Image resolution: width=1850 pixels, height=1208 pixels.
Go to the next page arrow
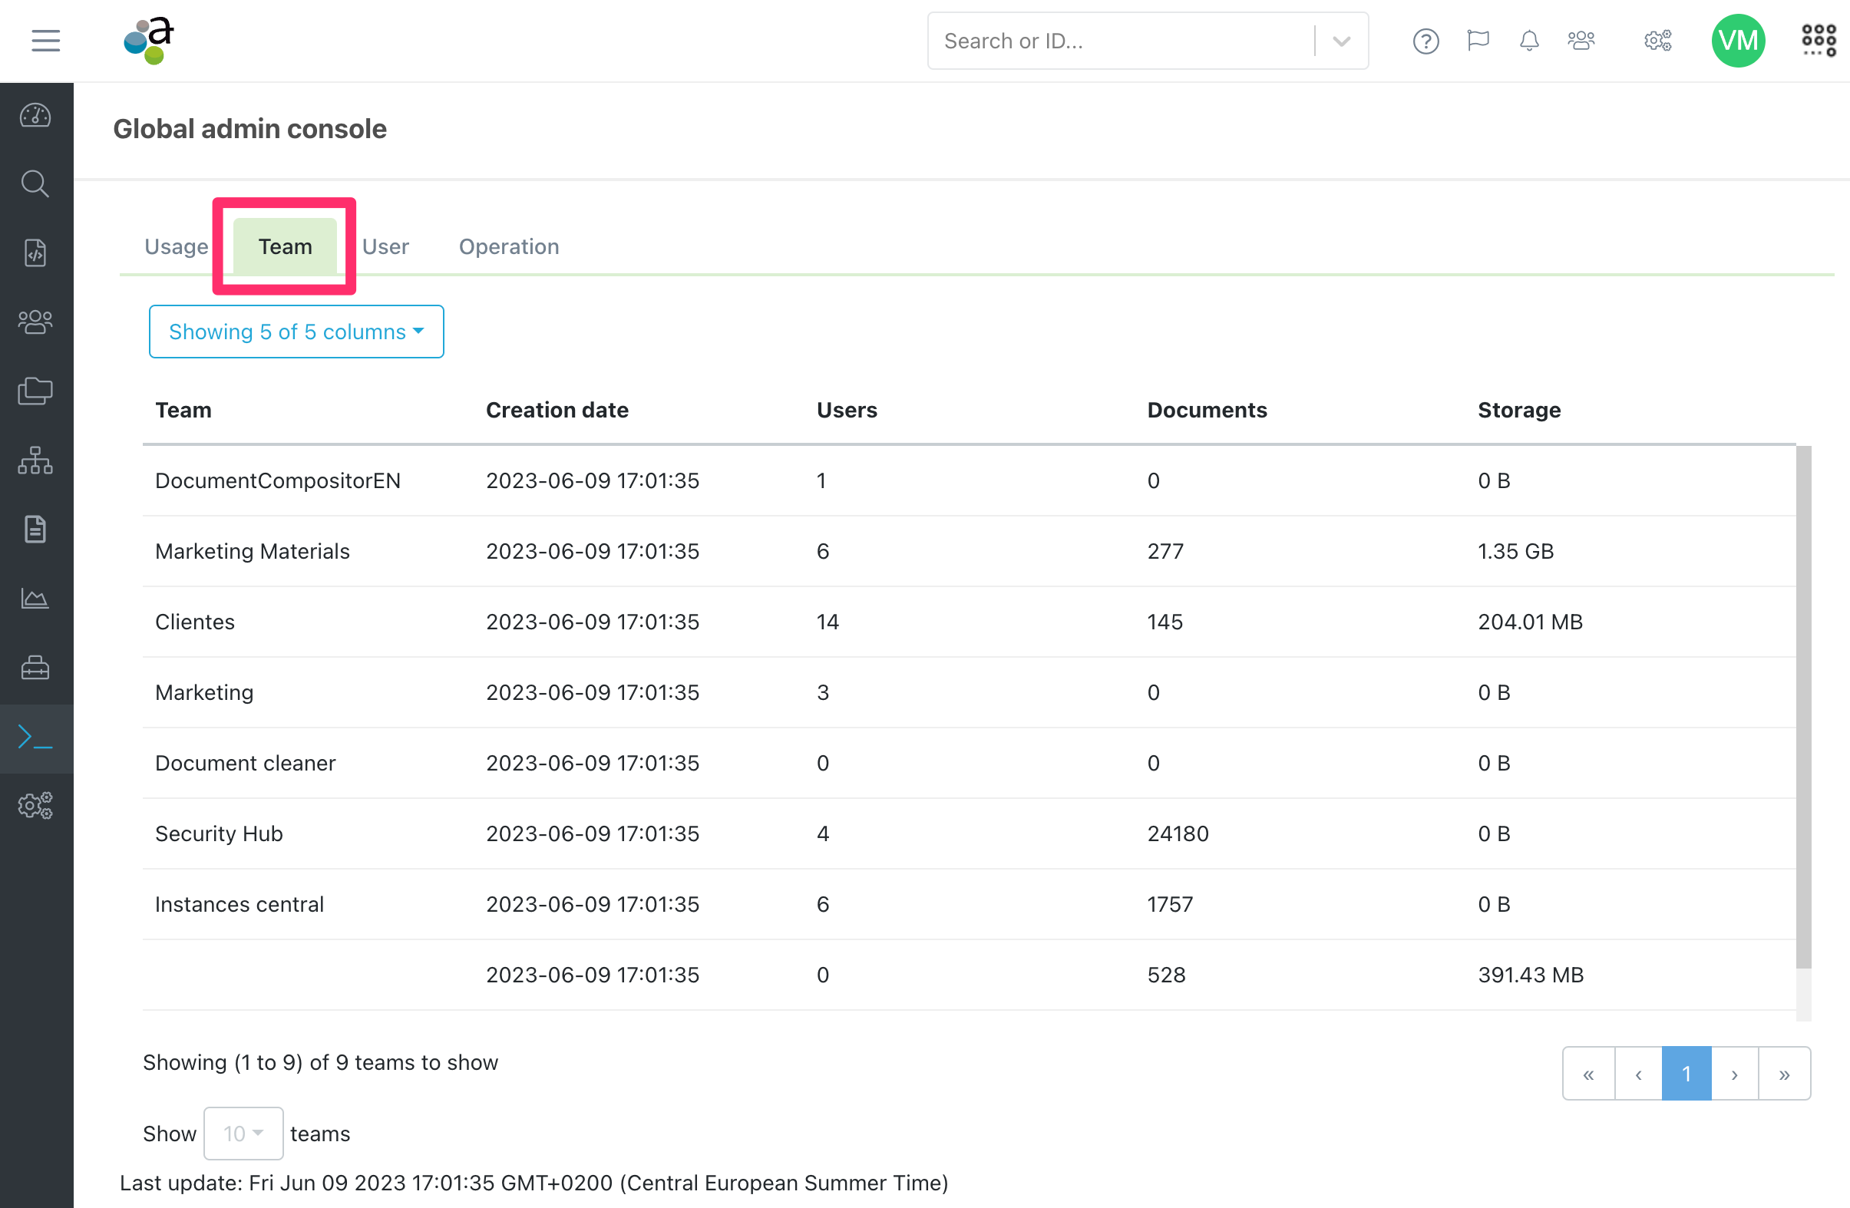[x=1734, y=1074]
